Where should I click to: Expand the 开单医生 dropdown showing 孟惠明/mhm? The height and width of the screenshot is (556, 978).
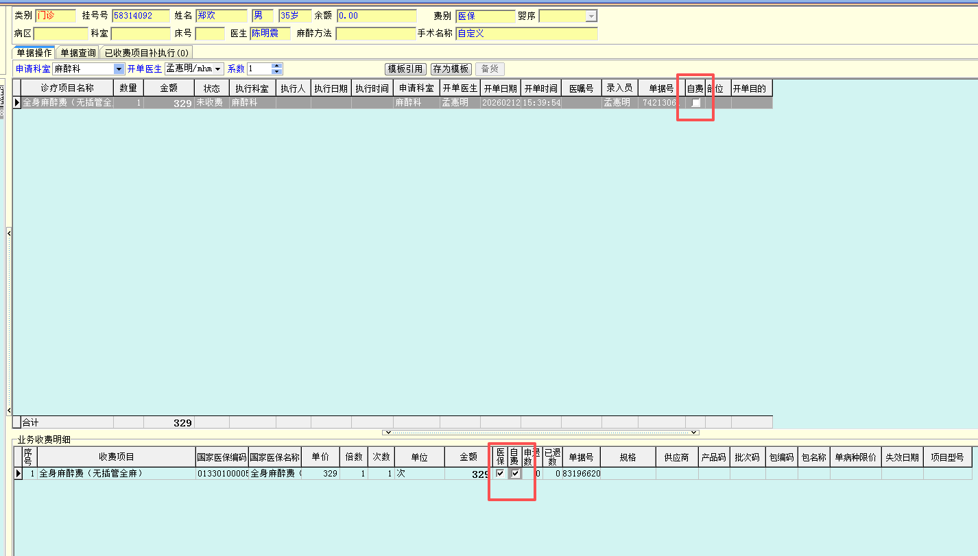pyautogui.click(x=219, y=69)
